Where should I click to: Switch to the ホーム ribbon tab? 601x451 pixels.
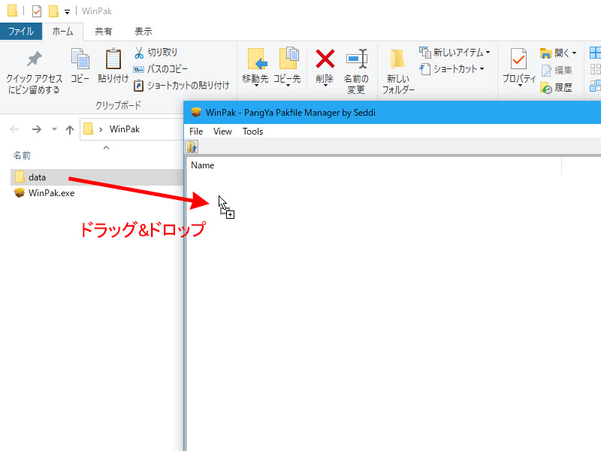62,31
